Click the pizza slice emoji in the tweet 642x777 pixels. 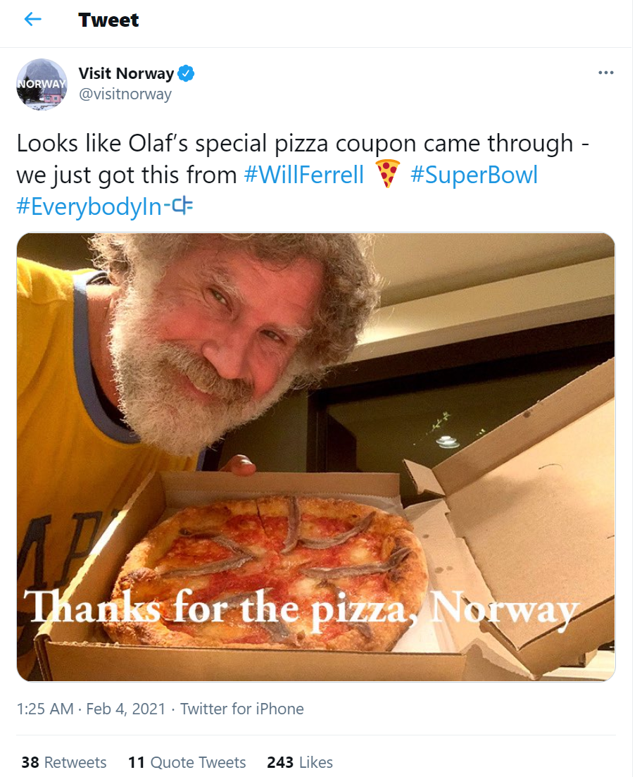389,174
